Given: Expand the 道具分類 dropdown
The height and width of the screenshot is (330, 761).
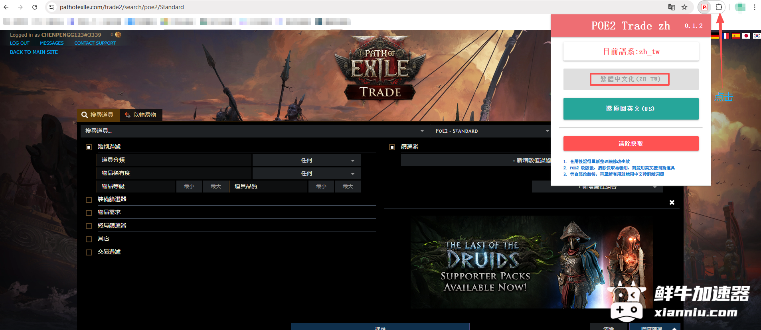Looking at the screenshot, I should tap(306, 160).
